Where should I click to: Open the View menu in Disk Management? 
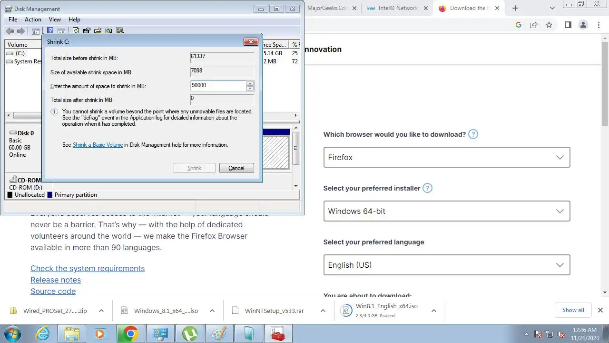[x=55, y=20]
